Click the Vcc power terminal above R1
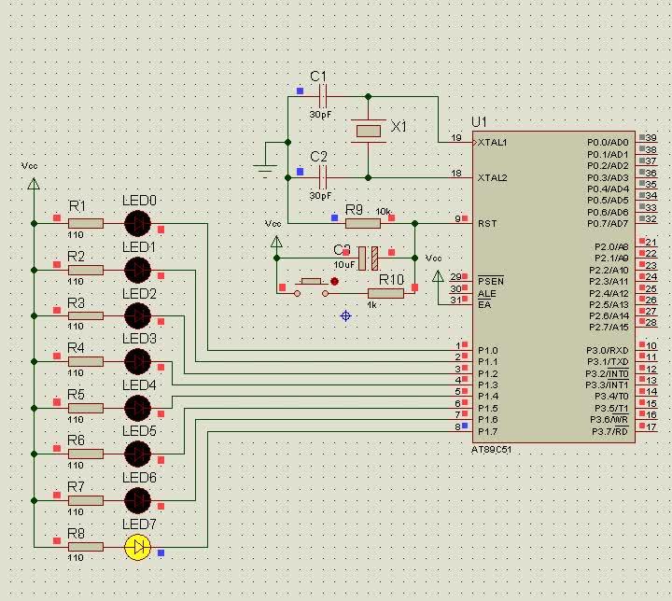672x601 pixels. pos(34,183)
